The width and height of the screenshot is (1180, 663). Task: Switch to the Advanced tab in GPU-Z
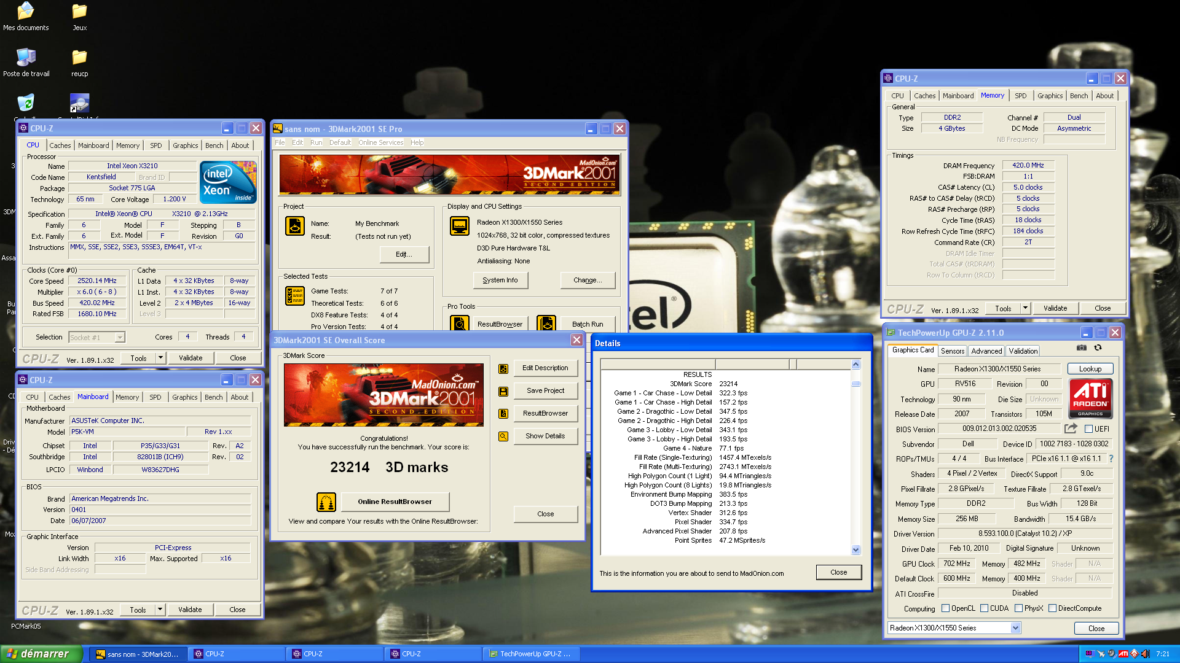point(986,351)
